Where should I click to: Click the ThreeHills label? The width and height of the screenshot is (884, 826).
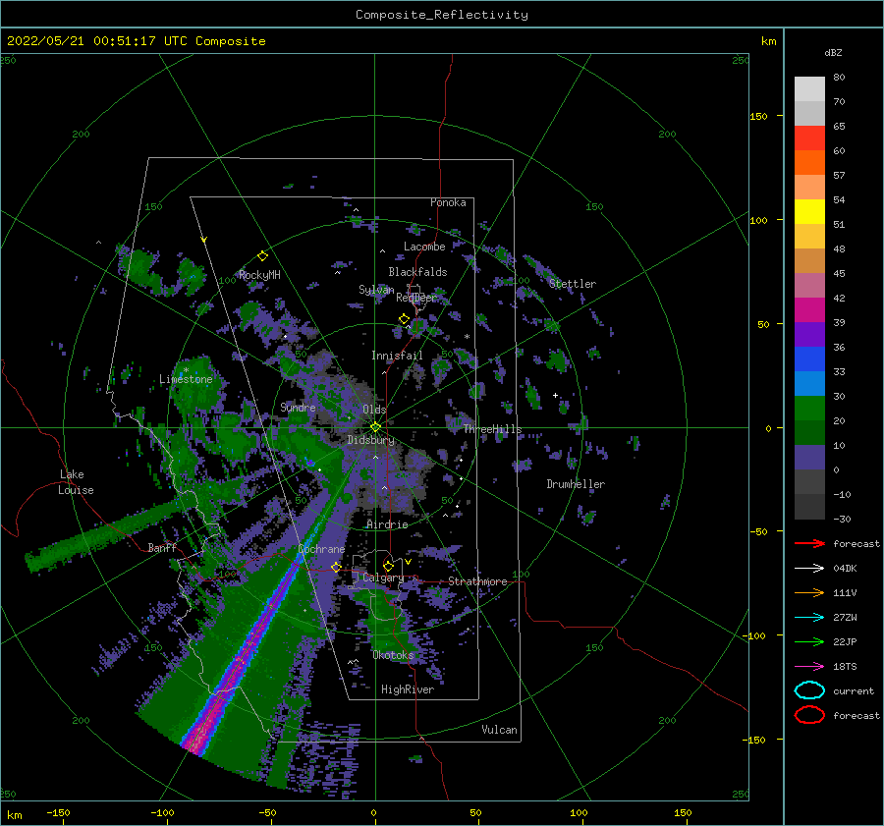(492, 429)
